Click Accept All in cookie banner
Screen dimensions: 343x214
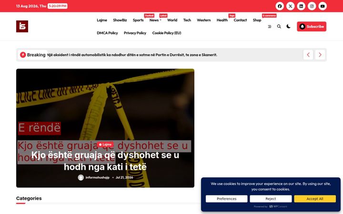[x=315, y=199]
